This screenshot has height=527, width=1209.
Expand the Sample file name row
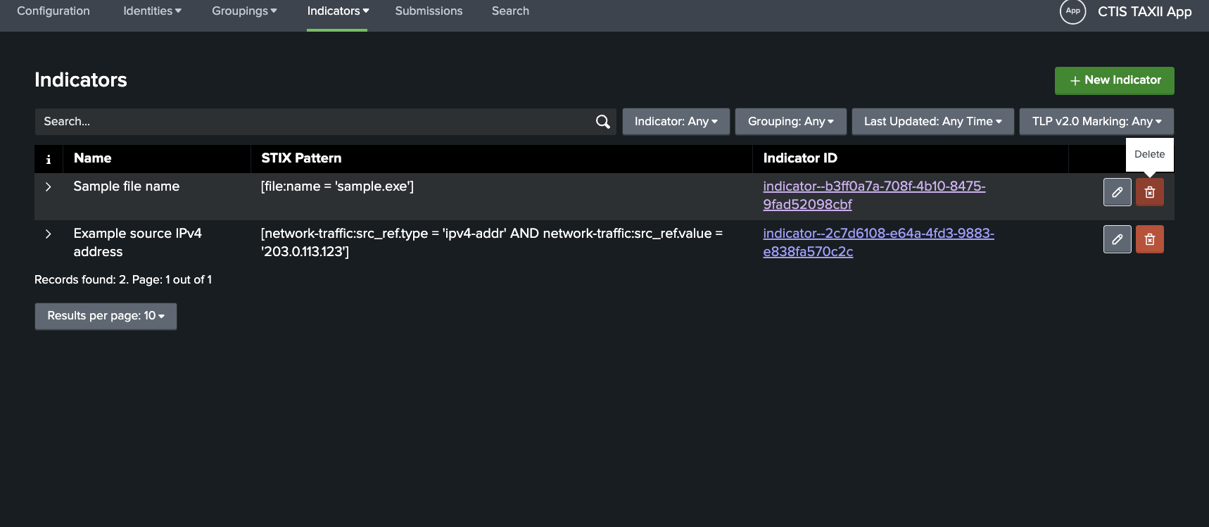[x=49, y=186]
